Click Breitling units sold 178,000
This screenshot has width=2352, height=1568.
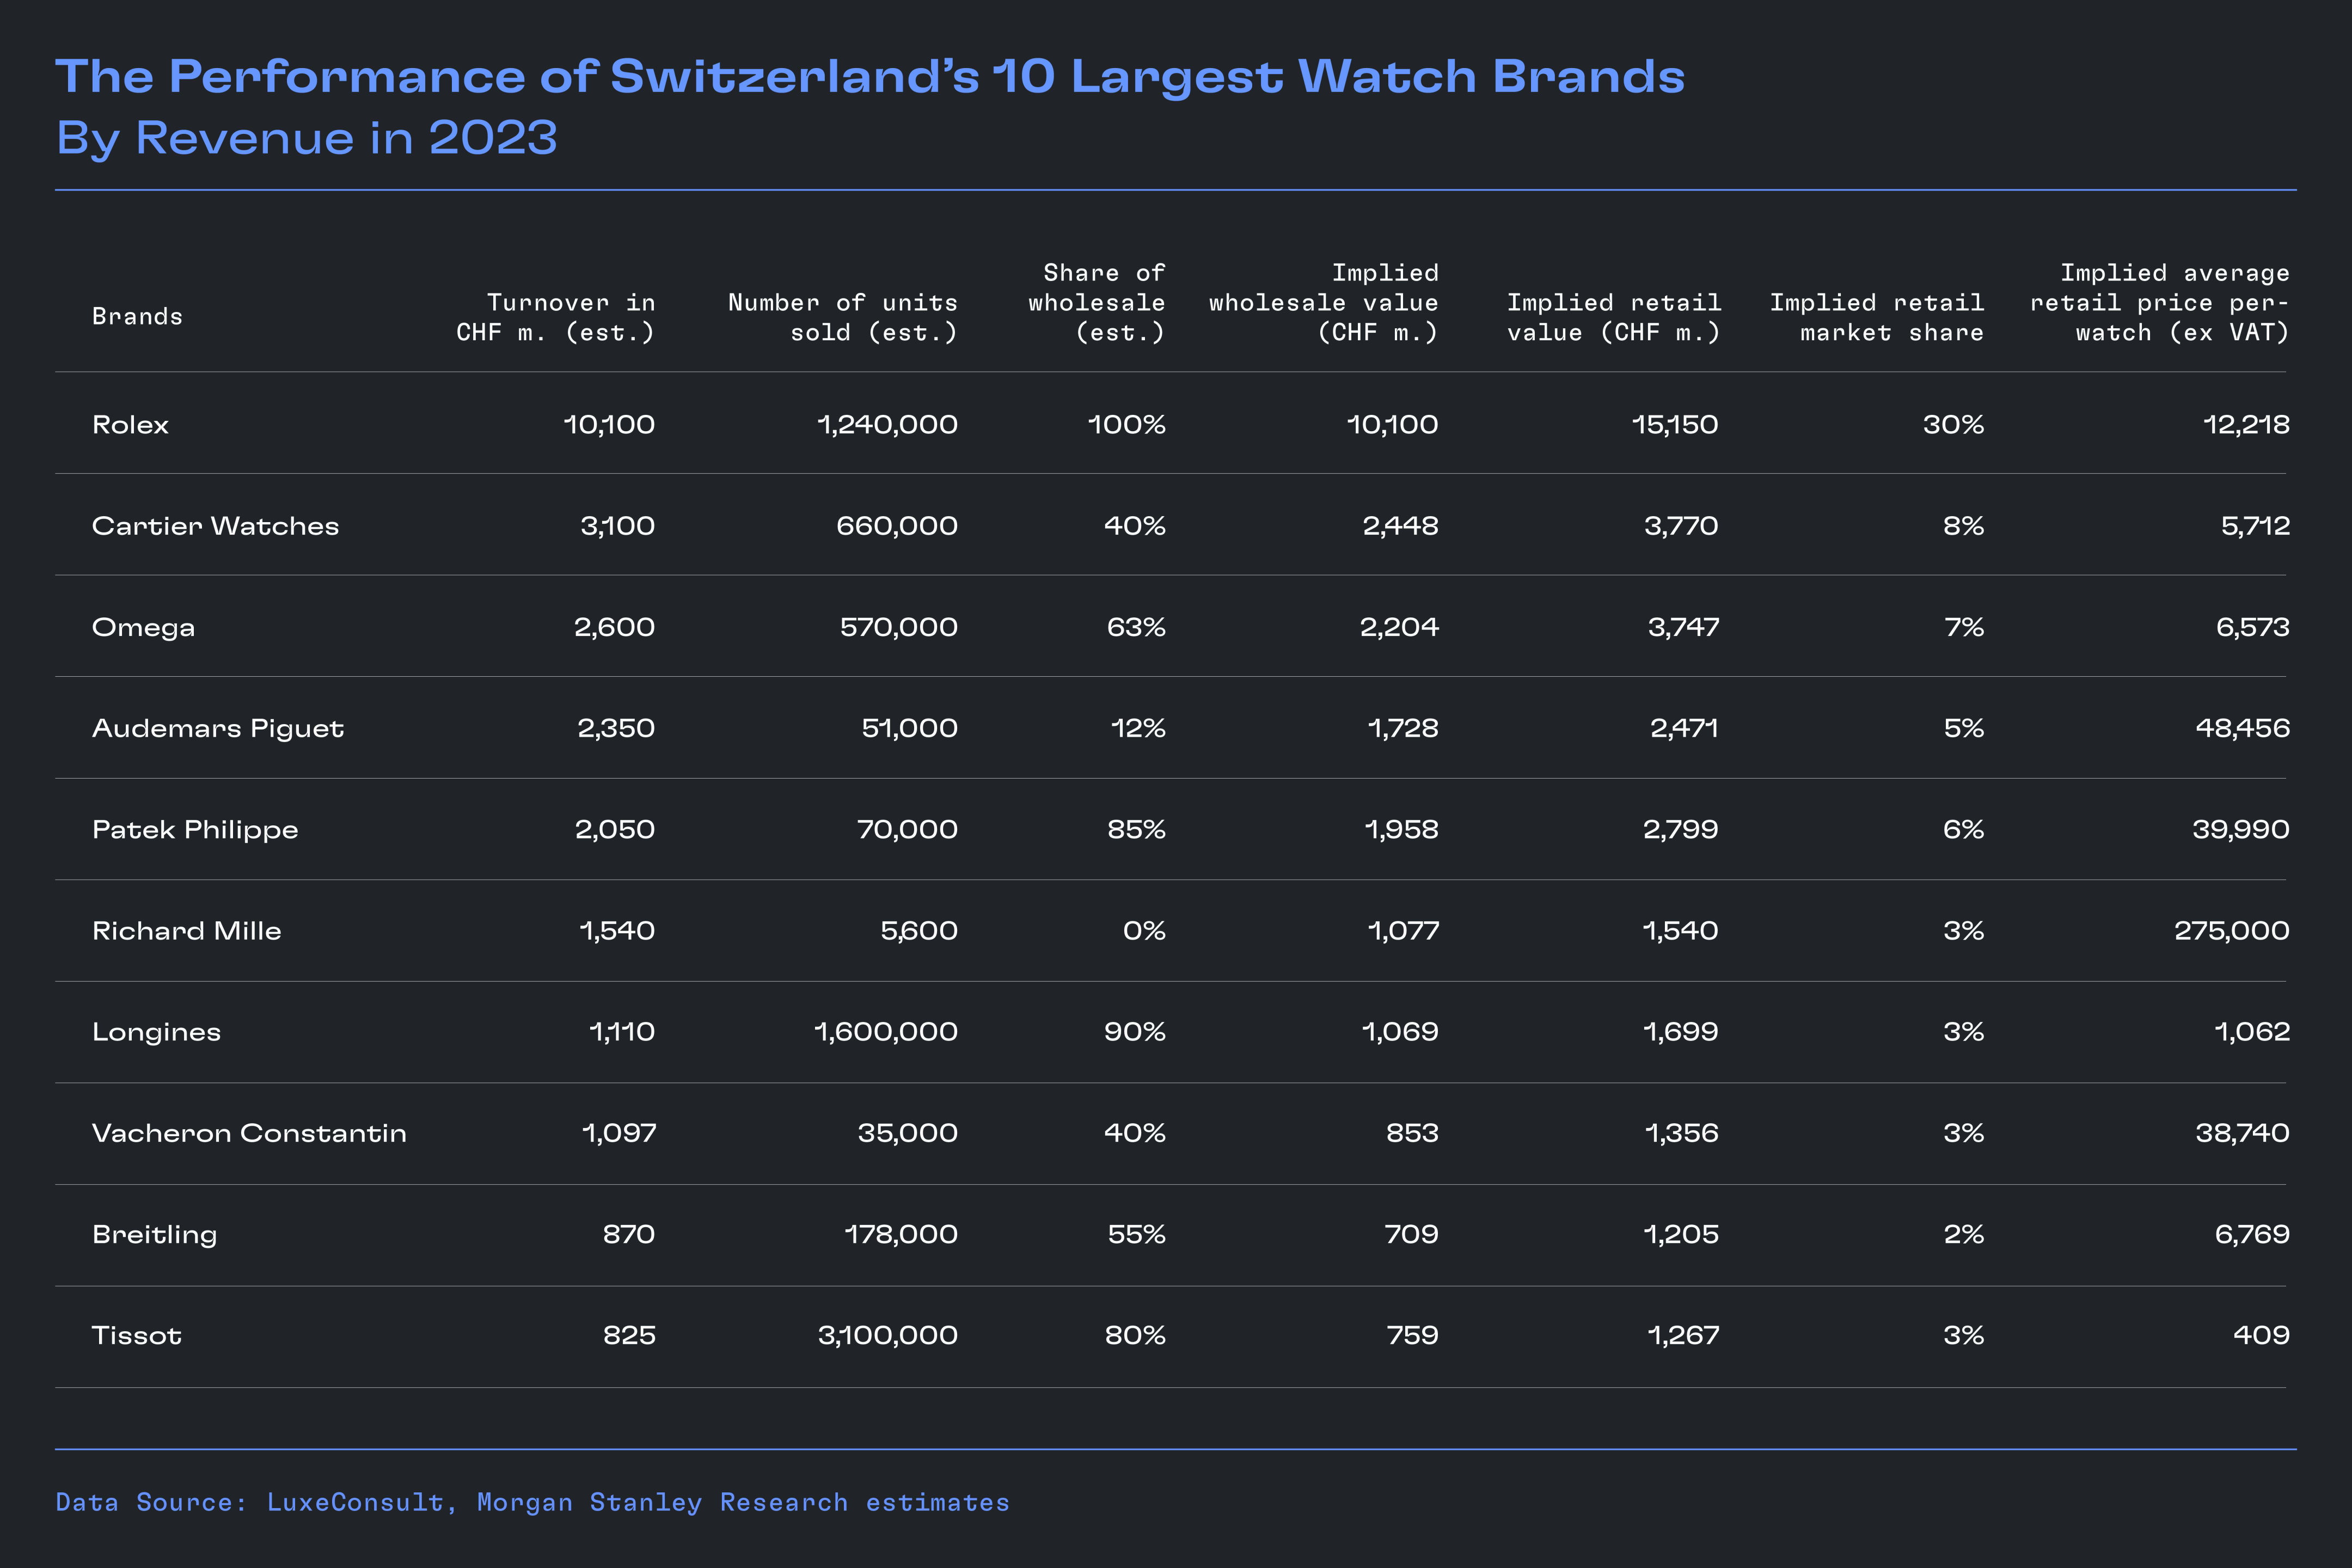[x=901, y=1235]
